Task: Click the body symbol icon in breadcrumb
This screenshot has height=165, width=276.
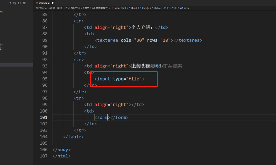Action: (141, 8)
